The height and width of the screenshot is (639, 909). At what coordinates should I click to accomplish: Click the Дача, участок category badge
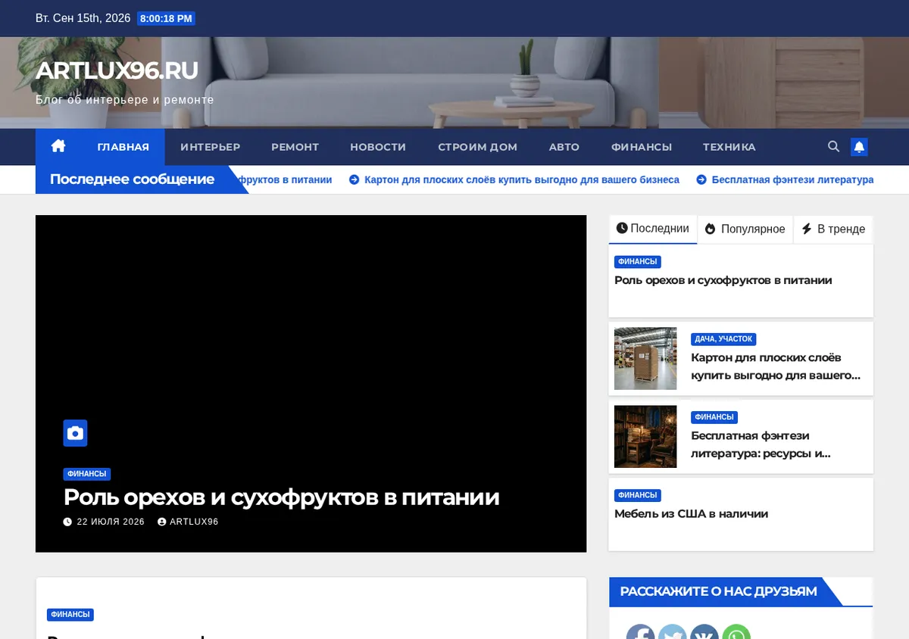[x=723, y=339]
